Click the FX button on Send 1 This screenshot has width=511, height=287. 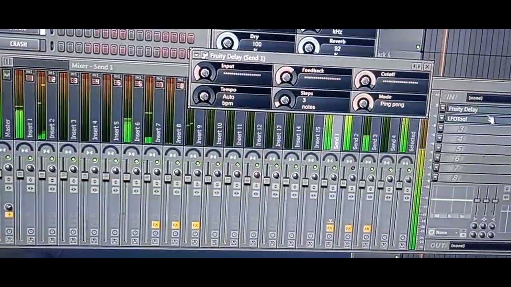click(330, 228)
